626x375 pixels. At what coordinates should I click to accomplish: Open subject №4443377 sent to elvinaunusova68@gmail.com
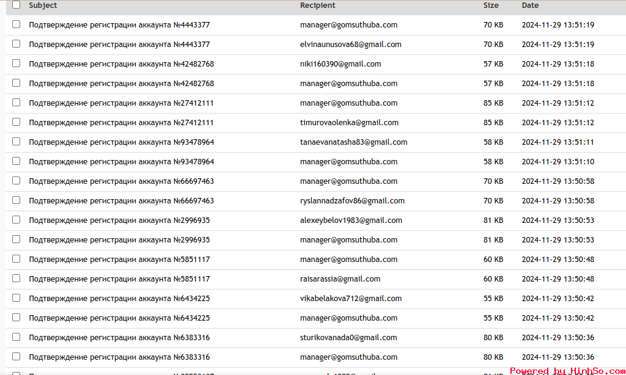tap(119, 45)
